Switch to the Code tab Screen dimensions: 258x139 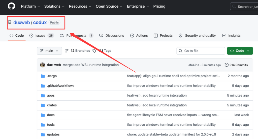tap(17, 36)
